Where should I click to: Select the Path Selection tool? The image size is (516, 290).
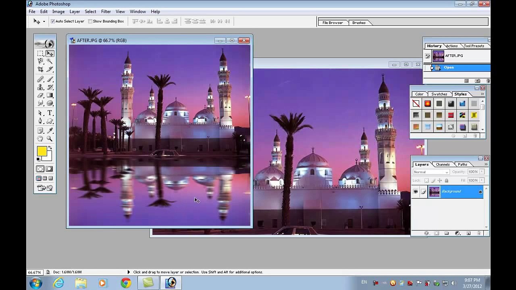pos(40,113)
